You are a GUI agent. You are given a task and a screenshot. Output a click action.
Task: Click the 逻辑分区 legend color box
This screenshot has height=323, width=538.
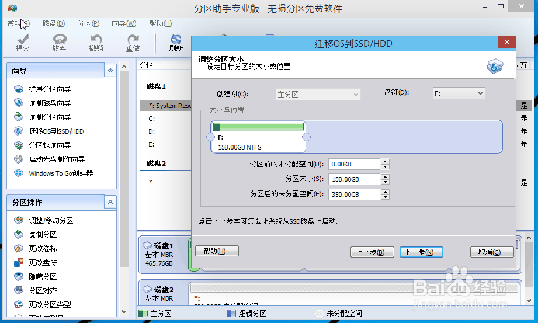click(231, 314)
